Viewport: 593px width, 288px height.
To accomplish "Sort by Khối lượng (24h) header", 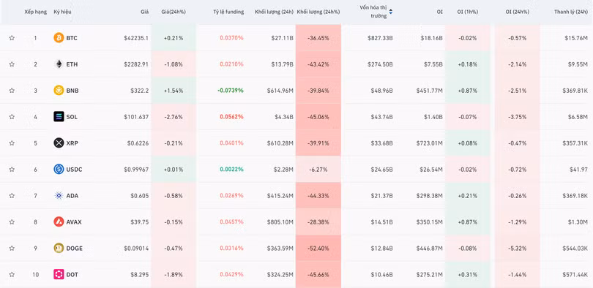I will pyautogui.click(x=275, y=12).
